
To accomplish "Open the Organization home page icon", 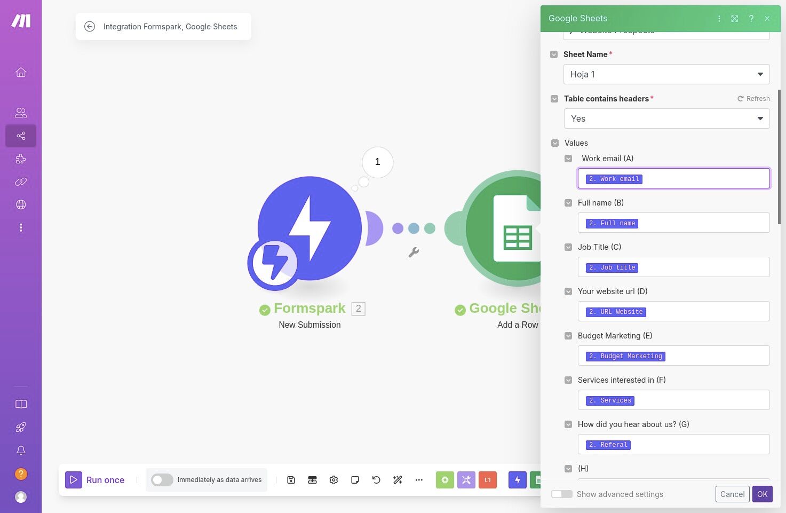I will pyautogui.click(x=21, y=73).
